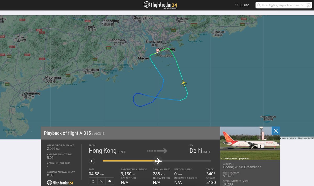Screen dimensions: 314x186
Task: Click the magnifier icon in search bar
Action: [259, 5]
